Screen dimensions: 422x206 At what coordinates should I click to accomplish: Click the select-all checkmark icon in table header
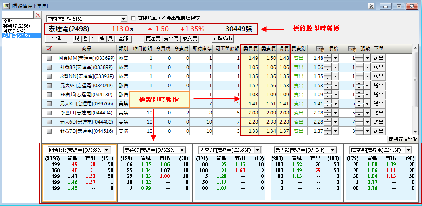click(49, 49)
